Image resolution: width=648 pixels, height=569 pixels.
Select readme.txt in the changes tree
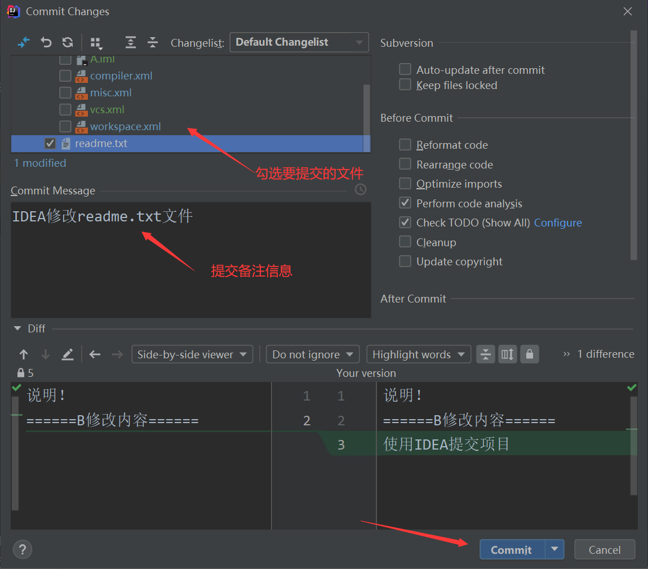pyautogui.click(x=101, y=144)
